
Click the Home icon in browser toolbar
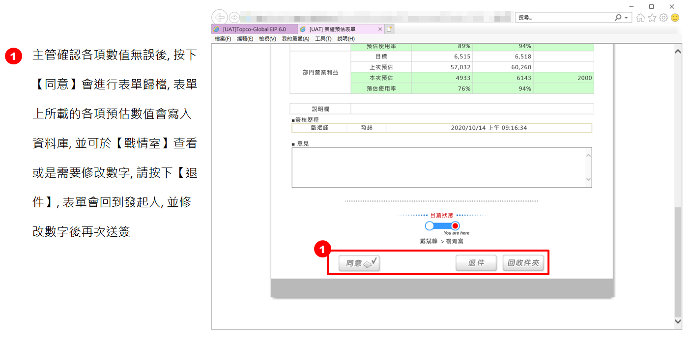click(640, 18)
